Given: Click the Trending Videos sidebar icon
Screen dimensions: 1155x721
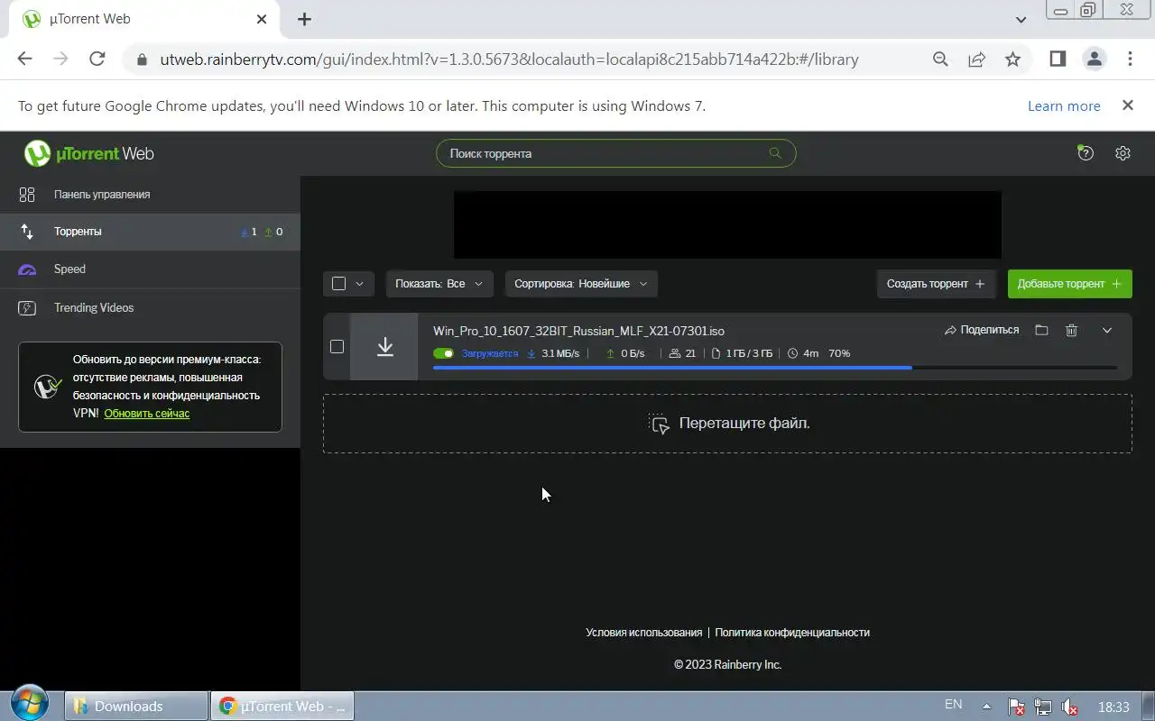Looking at the screenshot, I should tap(27, 308).
